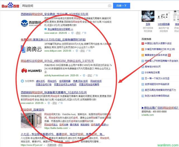
Task: Expand dropdown arrow after https://baike.baidu.com/
Action: pyautogui.click(x=70, y=128)
